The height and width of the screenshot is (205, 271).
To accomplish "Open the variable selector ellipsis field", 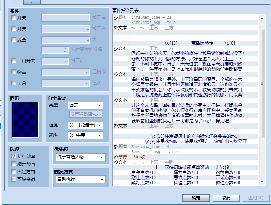I will pos(66,40).
